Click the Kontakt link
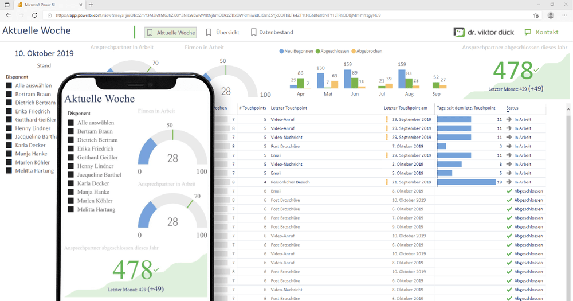 pos(541,33)
